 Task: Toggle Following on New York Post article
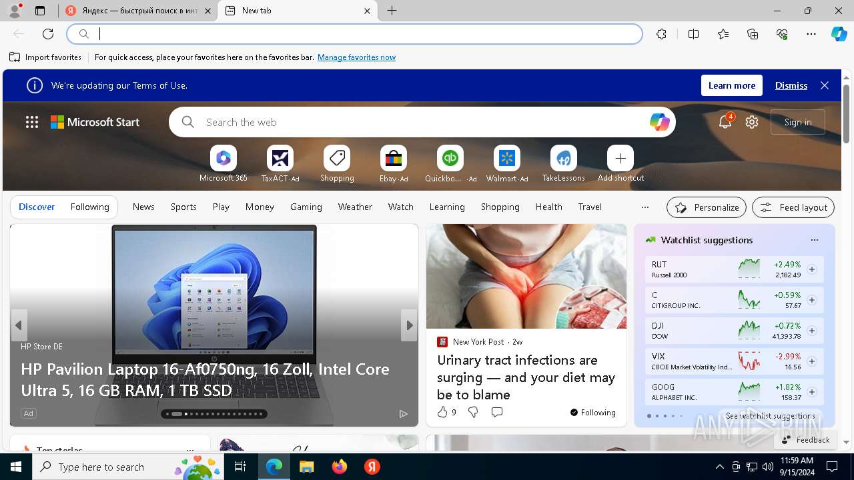pyautogui.click(x=593, y=412)
